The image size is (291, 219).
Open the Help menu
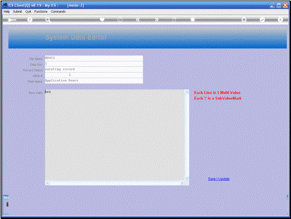pos(6,11)
